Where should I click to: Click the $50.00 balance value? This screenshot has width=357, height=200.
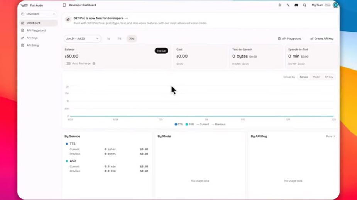[71, 56]
